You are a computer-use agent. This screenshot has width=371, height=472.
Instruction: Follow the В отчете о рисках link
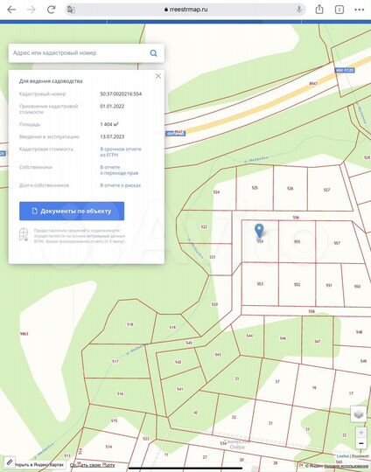tap(120, 185)
